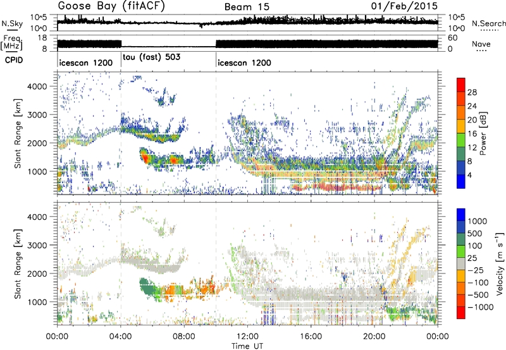Viewport: 506px width, 350px height.
Task: Click the red top of power colorbar
Action: click(461, 85)
